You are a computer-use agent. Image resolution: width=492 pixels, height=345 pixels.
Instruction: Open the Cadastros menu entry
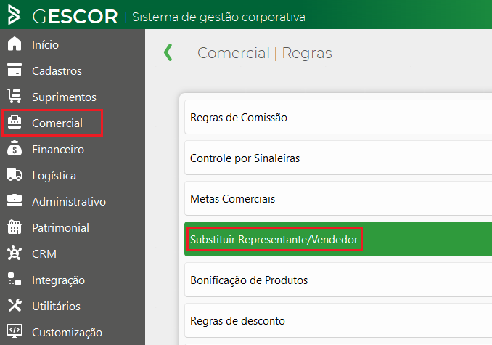click(x=57, y=71)
